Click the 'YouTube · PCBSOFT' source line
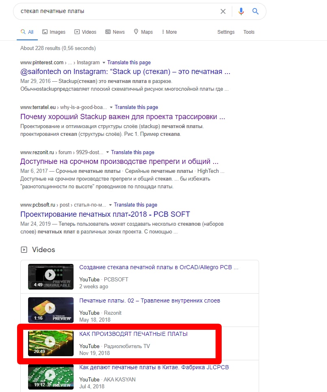Image resolution: width=327 pixels, height=392 pixels. pos(103,279)
